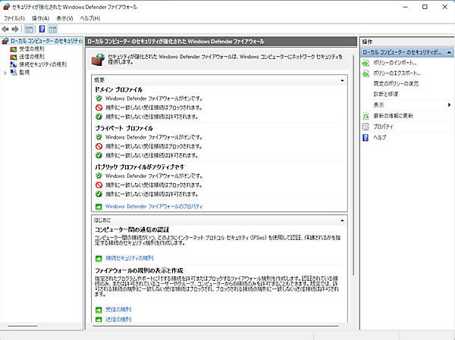Open Windows Defender ファイアウォールのプロパティ link

pos(154,206)
